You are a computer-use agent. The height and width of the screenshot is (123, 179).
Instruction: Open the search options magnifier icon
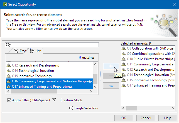8,45
